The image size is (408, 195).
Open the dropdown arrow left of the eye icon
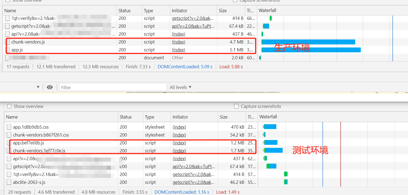(x=39, y=87)
